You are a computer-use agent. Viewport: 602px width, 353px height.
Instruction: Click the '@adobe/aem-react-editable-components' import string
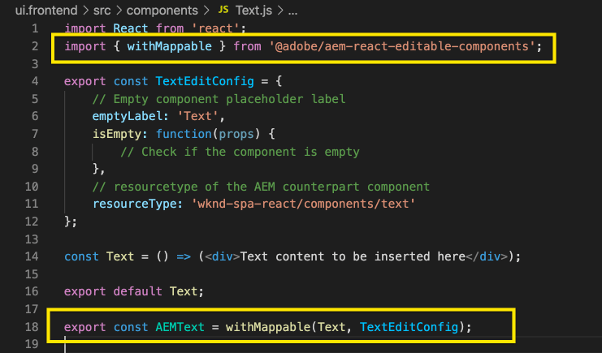[x=404, y=46]
